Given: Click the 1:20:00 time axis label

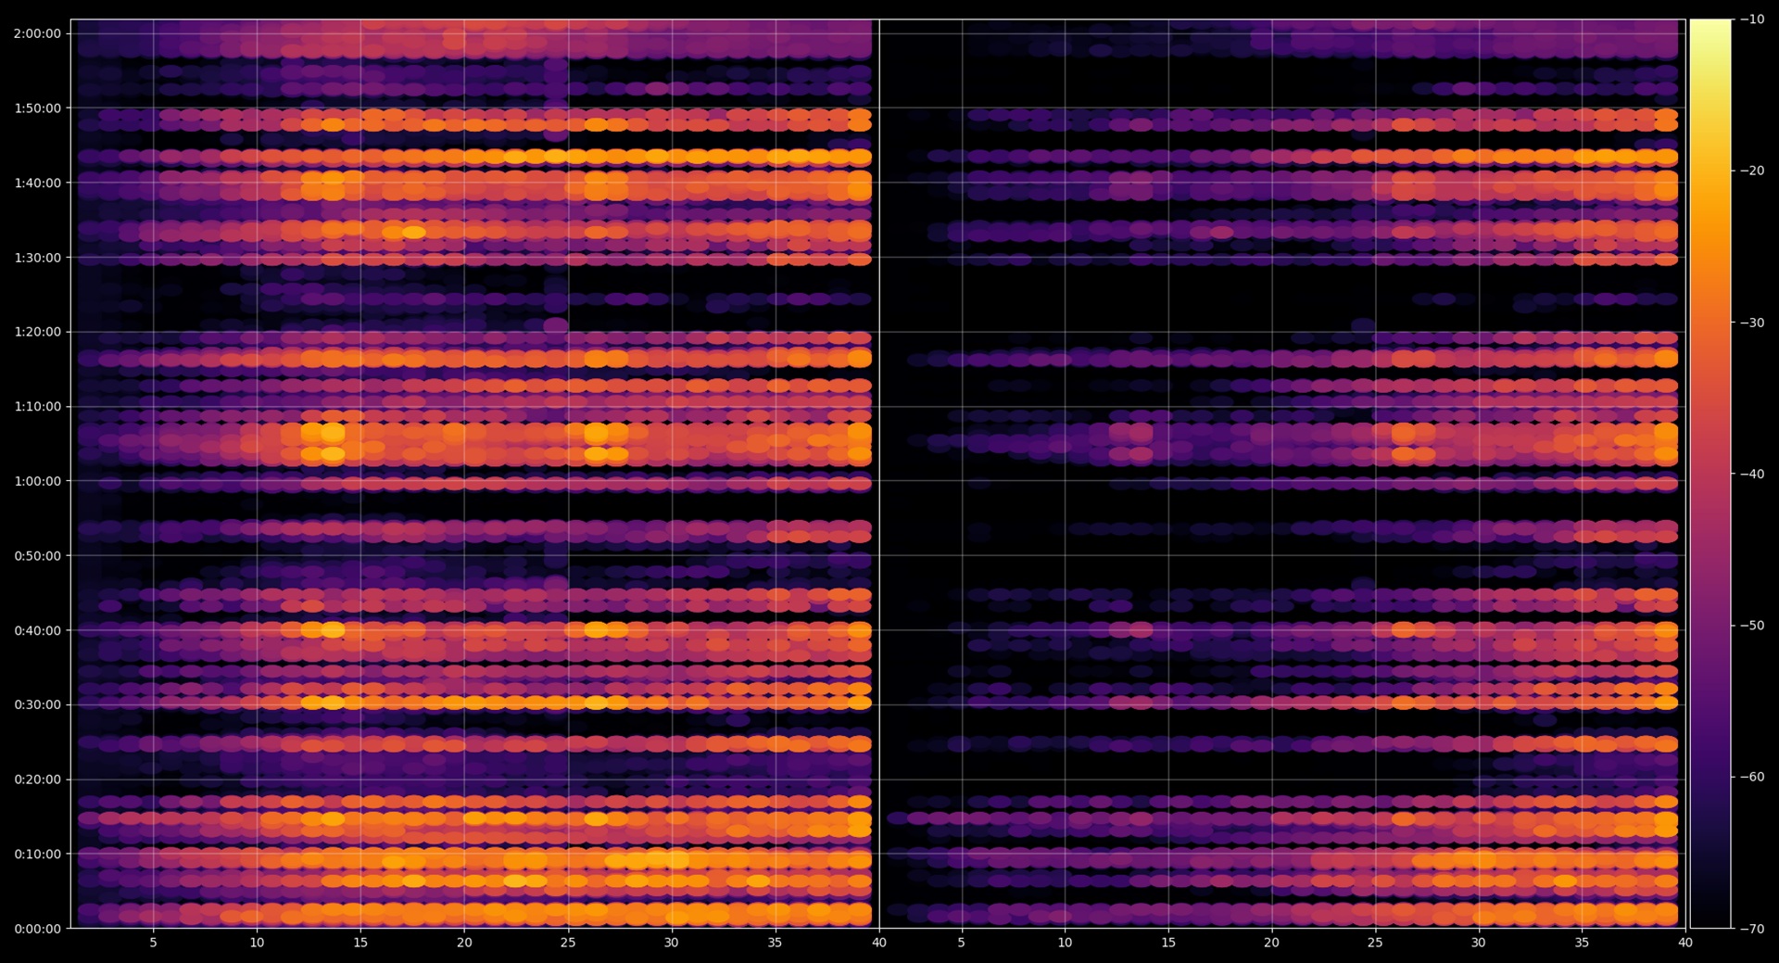Looking at the screenshot, I should click(37, 332).
